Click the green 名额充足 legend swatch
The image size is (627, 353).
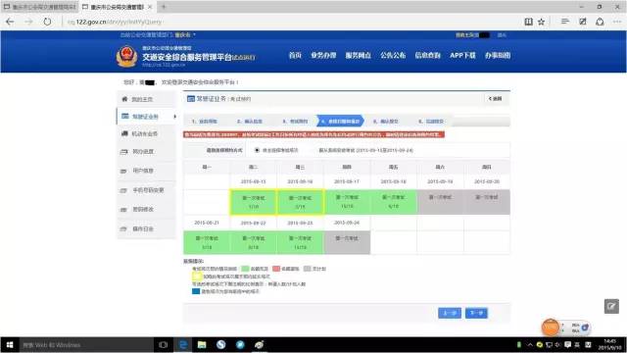tap(245, 269)
